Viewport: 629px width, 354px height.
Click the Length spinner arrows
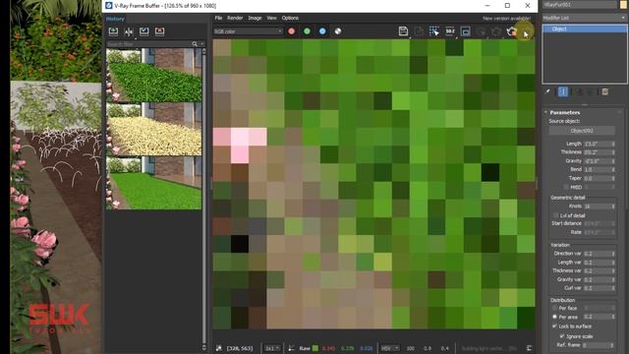coord(613,144)
